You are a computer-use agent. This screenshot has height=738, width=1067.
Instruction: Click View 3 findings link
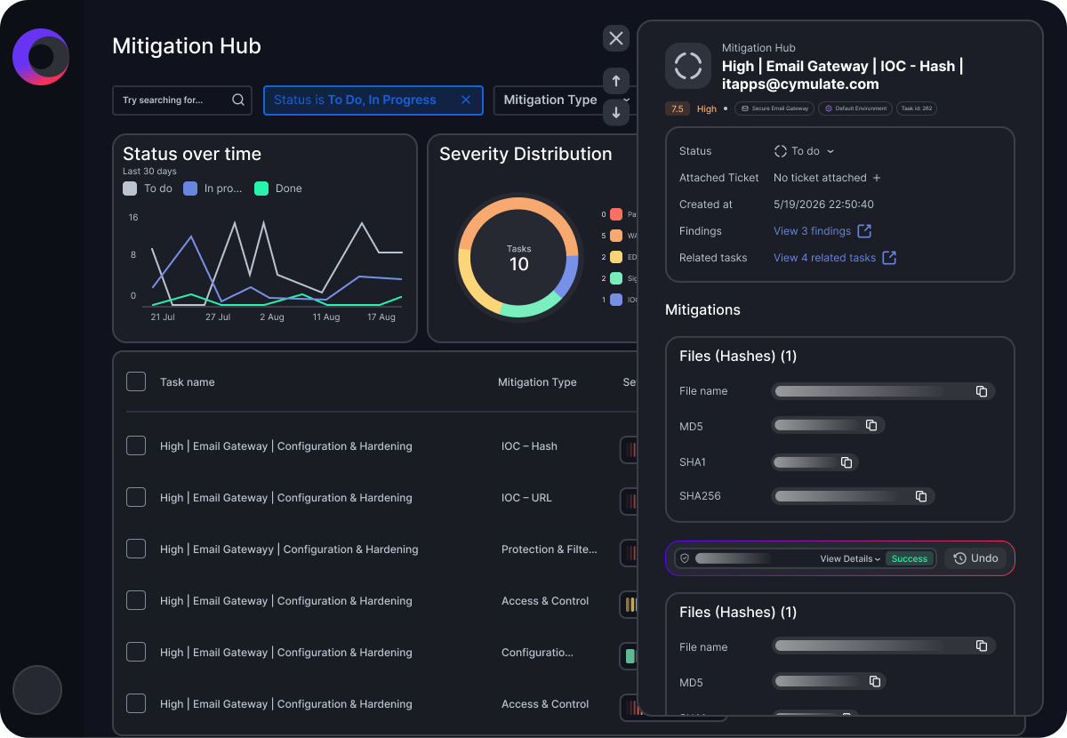tap(813, 231)
